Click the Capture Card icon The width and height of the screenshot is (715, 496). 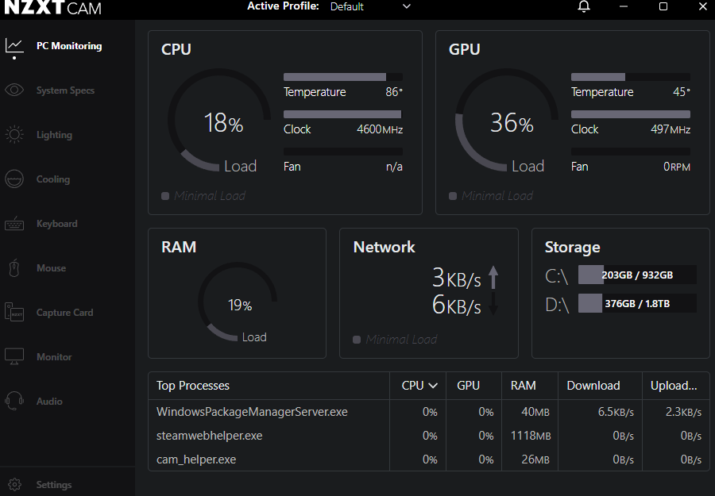(x=14, y=313)
